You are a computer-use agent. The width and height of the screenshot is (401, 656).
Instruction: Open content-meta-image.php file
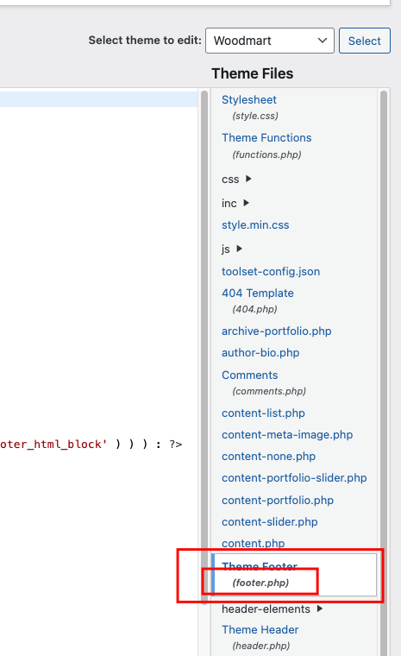(287, 435)
